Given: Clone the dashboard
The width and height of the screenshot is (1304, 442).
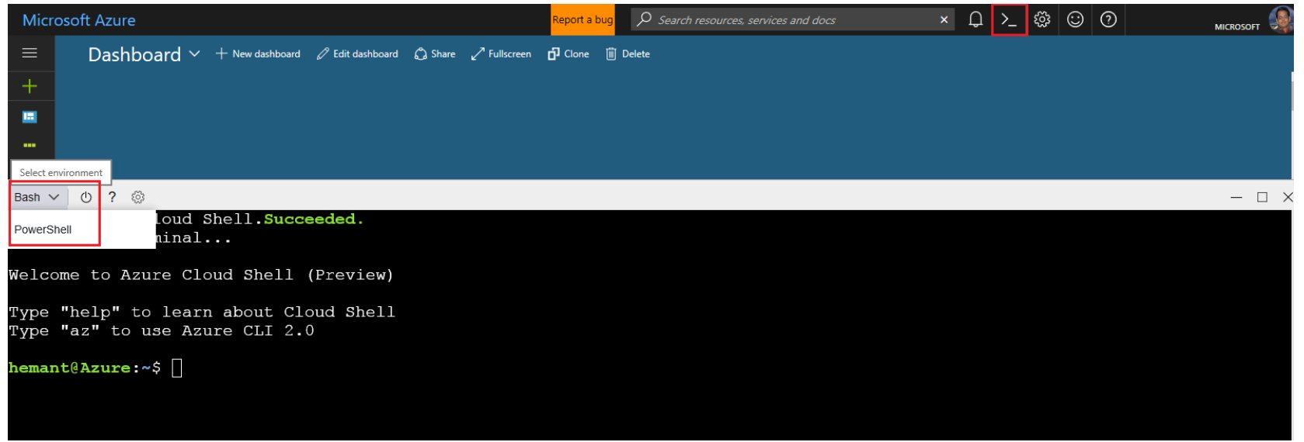Looking at the screenshot, I should (x=569, y=54).
